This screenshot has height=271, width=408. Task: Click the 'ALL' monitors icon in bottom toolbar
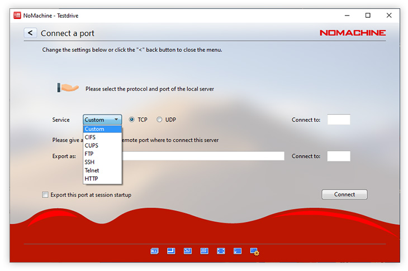[x=154, y=251]
